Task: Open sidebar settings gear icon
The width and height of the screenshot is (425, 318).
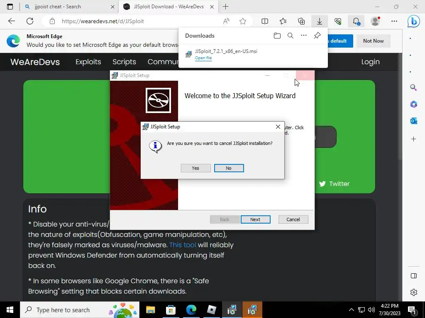Action: click(414, 292)
